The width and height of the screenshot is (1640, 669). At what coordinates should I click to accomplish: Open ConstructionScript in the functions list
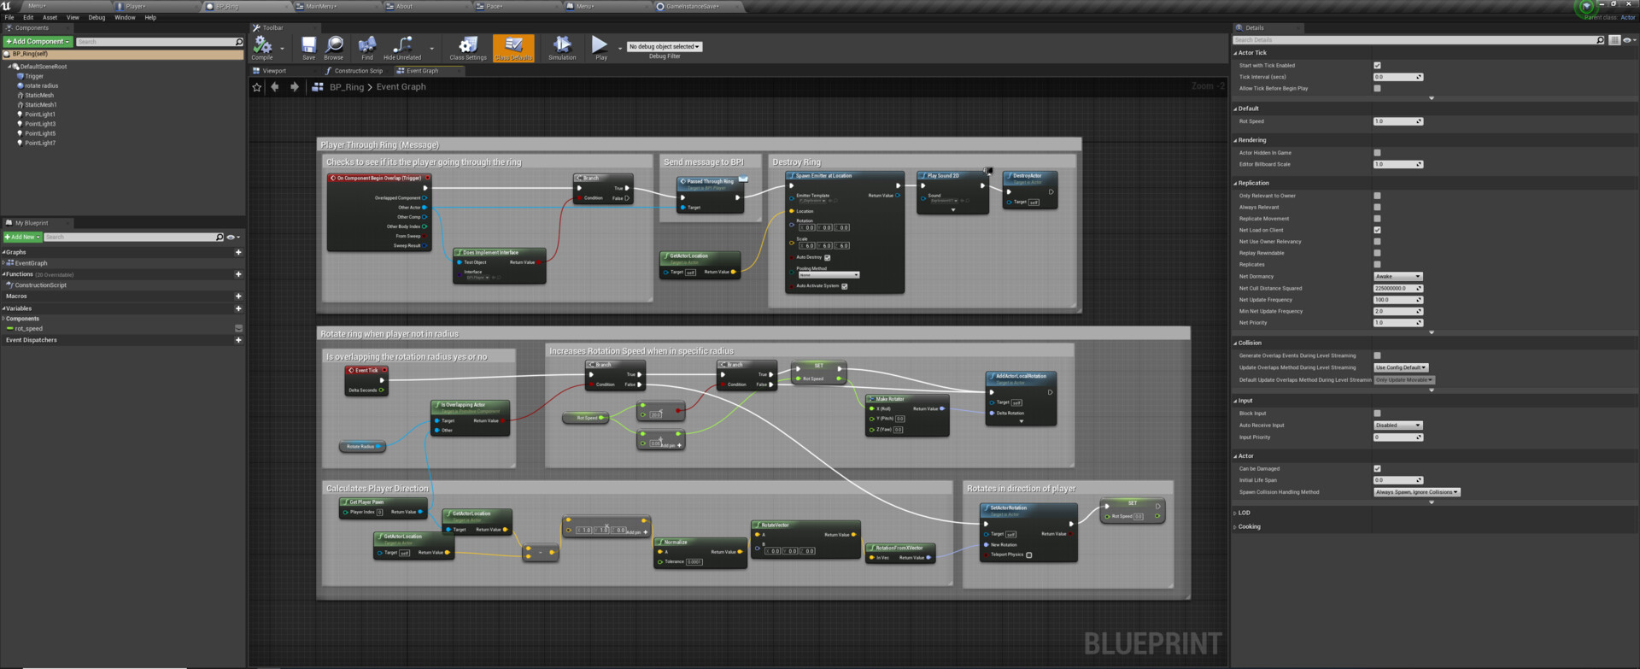point(40,285)
